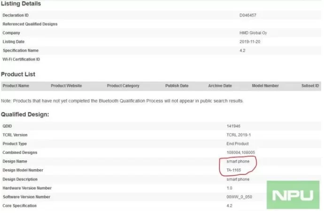324x213 pixels.
Task: Sort by Product Name column header
Action: tap(16, 86)
